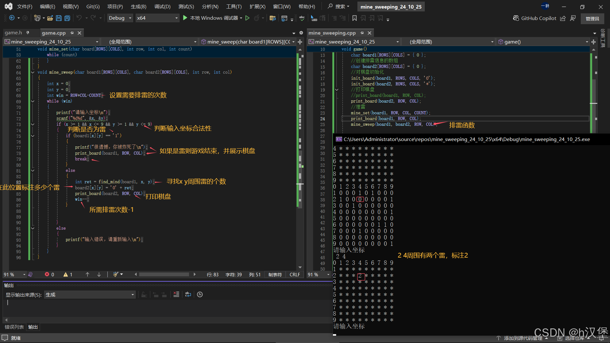
Task: Open the Debug configuration dropdown
Action: 130,18
